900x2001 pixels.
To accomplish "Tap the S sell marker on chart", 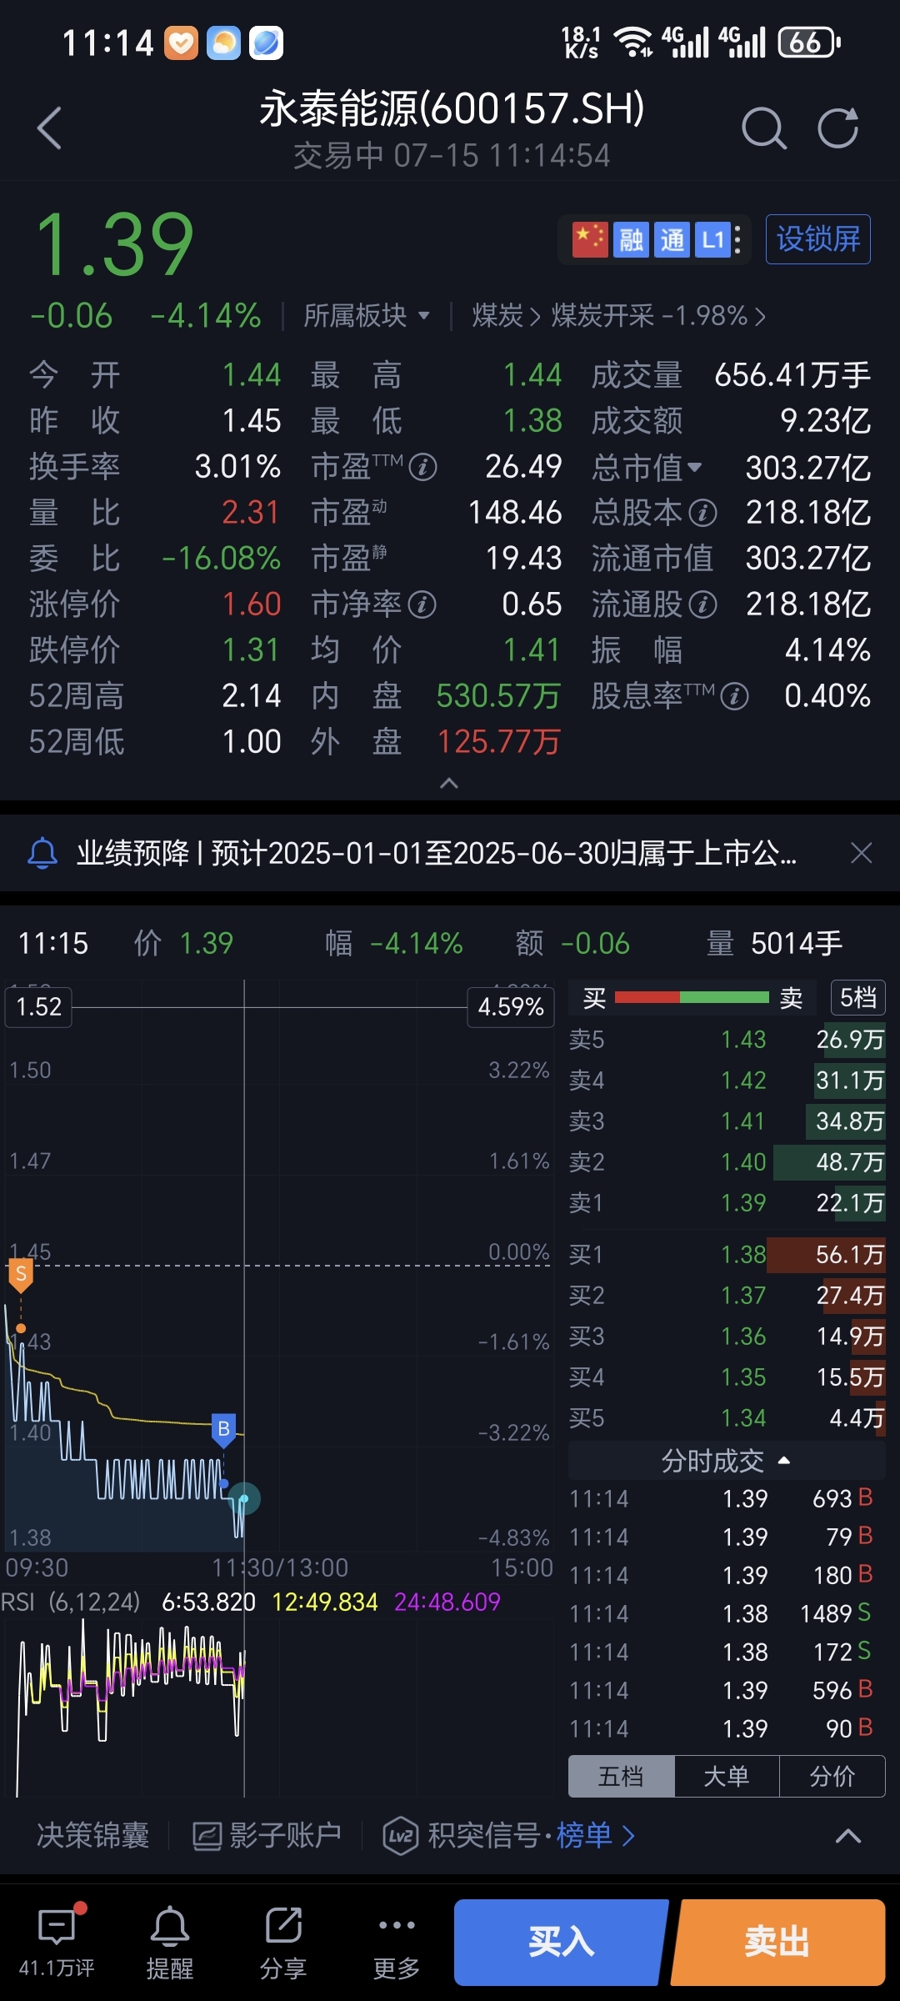I will point(21,1275).
